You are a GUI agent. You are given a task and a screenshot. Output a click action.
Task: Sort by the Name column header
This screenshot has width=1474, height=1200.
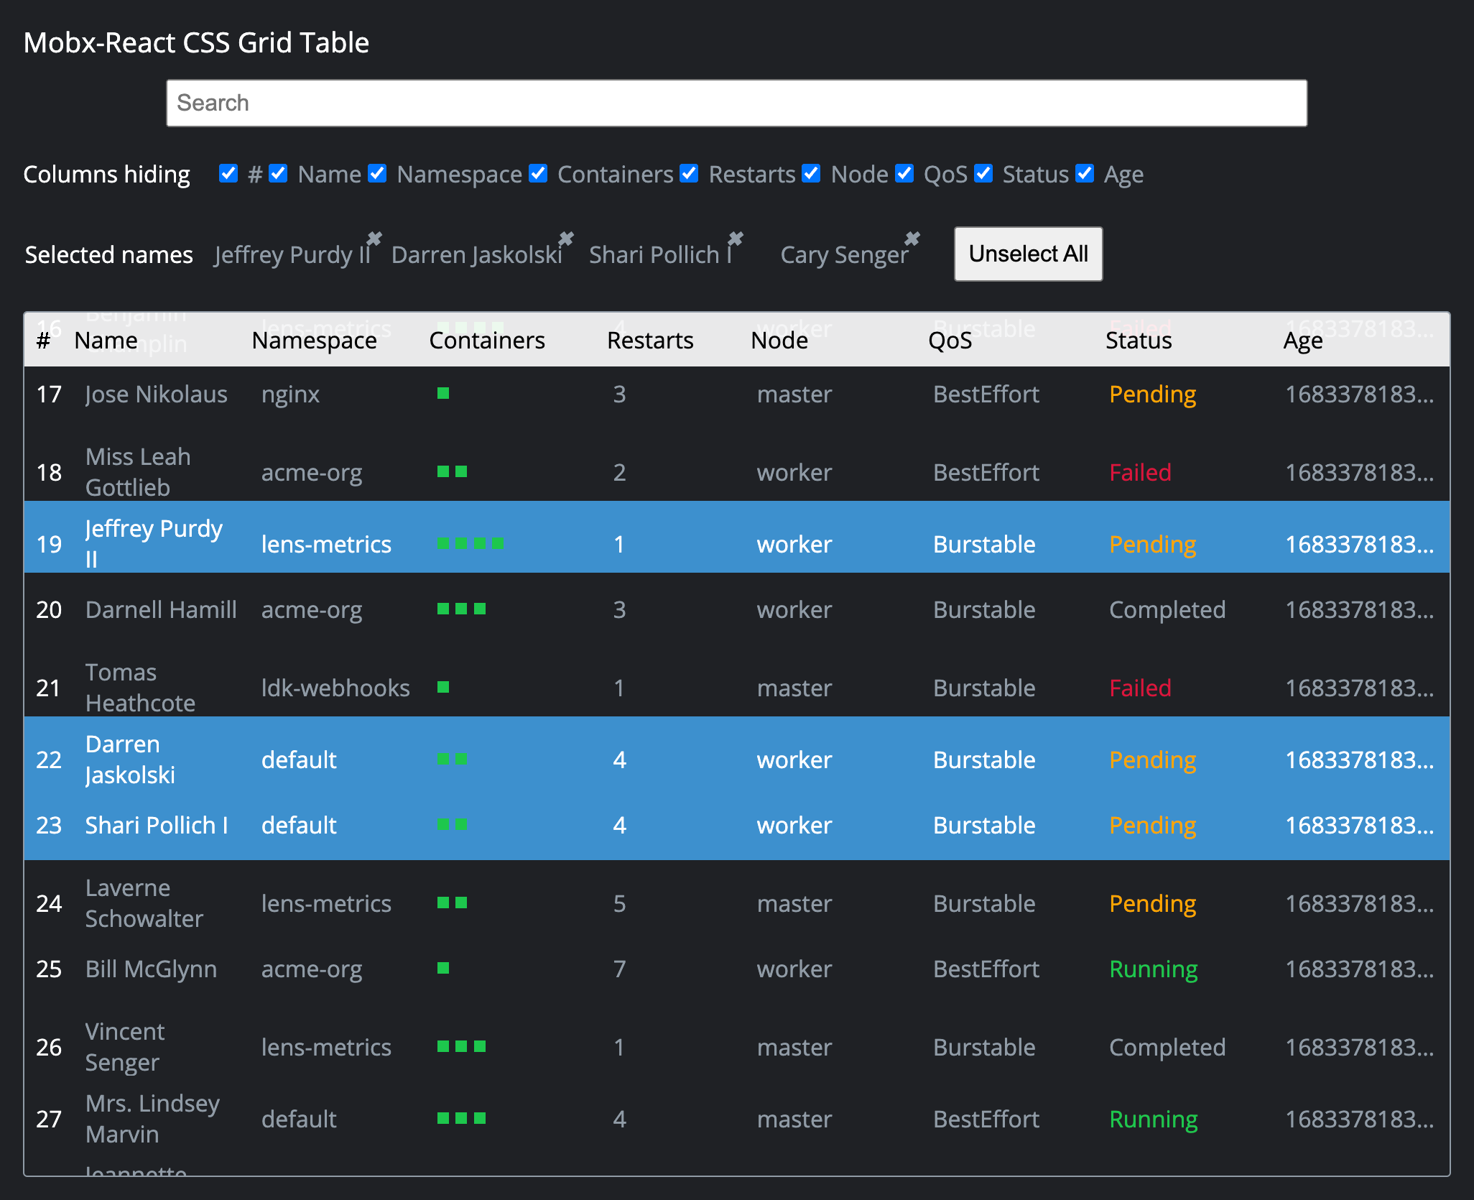click(x=106, y=340)
